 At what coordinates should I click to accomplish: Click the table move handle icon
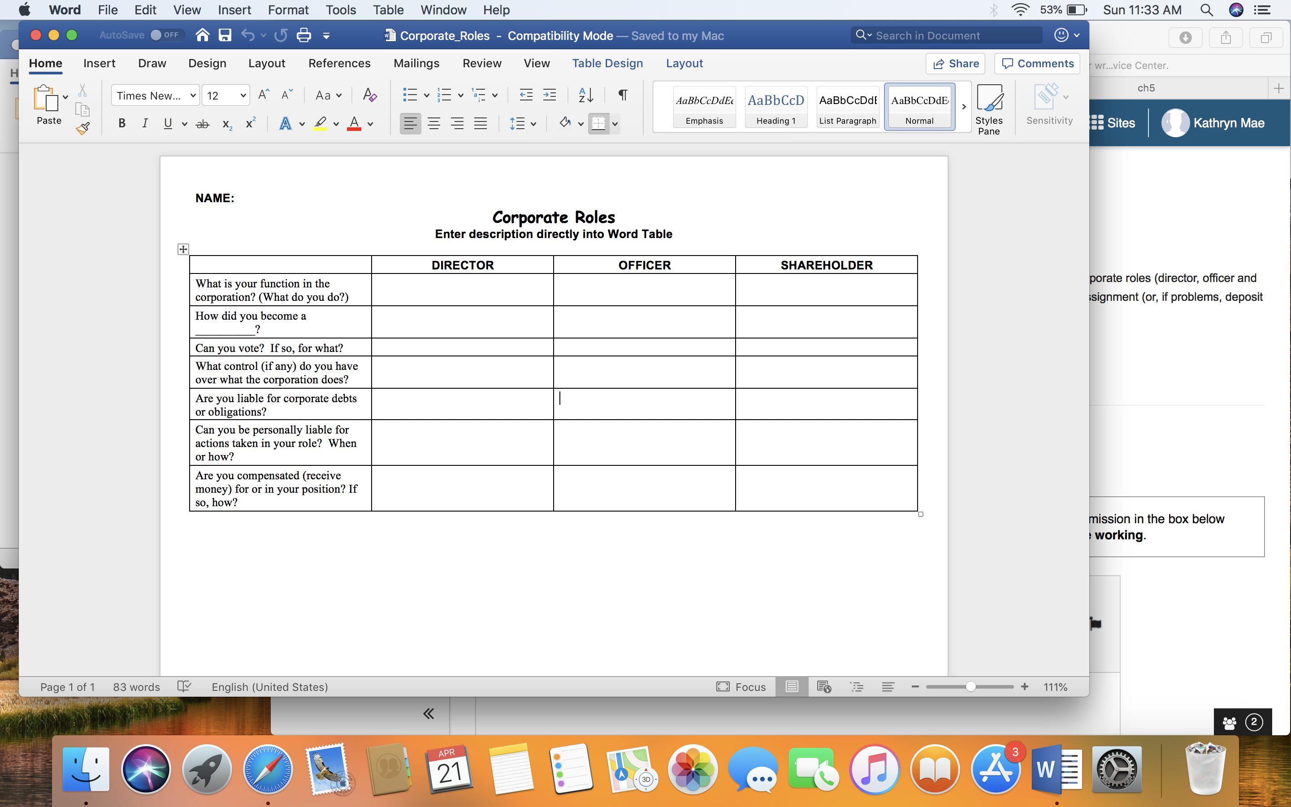[183, 249]
